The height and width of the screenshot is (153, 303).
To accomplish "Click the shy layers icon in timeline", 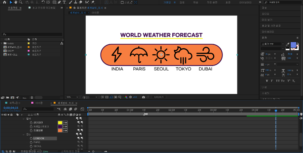I will 65,109.
